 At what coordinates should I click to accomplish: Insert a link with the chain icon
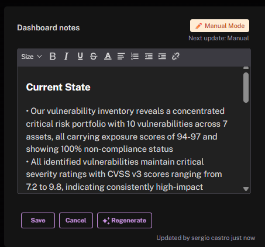coord(175,57)
